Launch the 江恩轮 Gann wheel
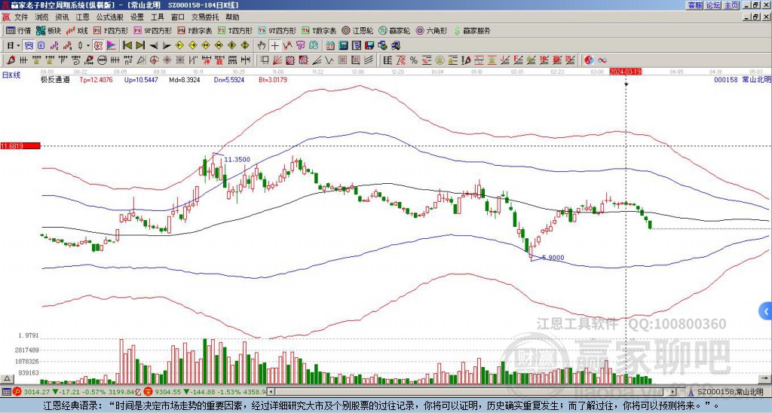772x413 pixels. coord(357,31)
